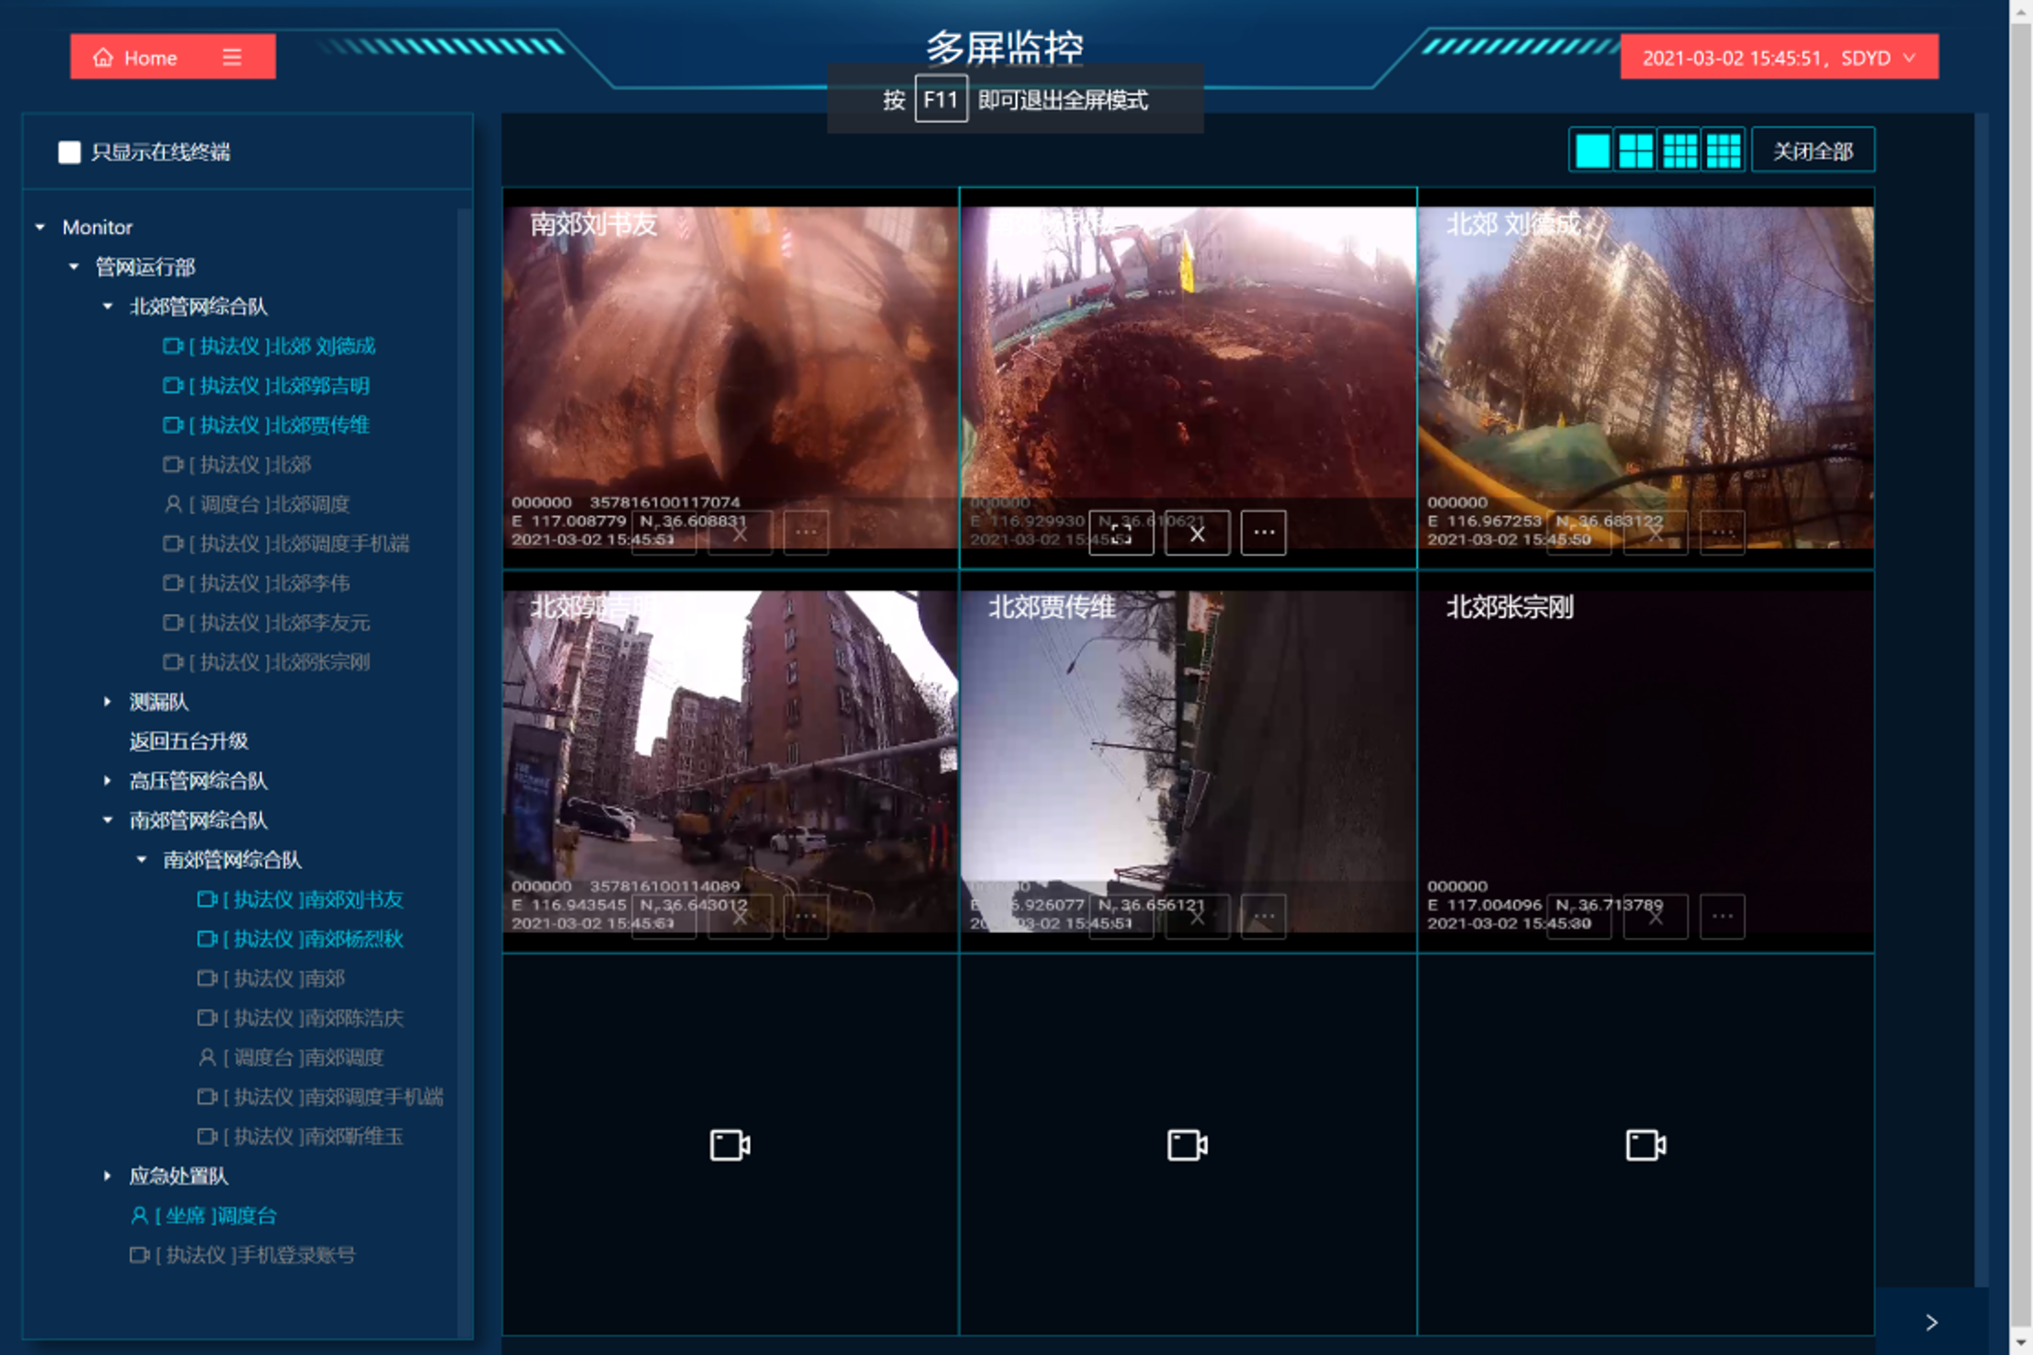This screenshot has height=1355, width=2033.
Task: Click the 关闭全部 button
Action: (1813, 151)
